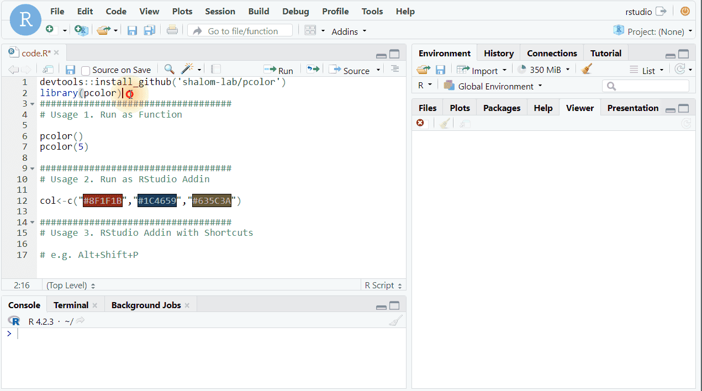Refresh the environment pane
This screenshot has height=391, width=702.
[680, 70]
